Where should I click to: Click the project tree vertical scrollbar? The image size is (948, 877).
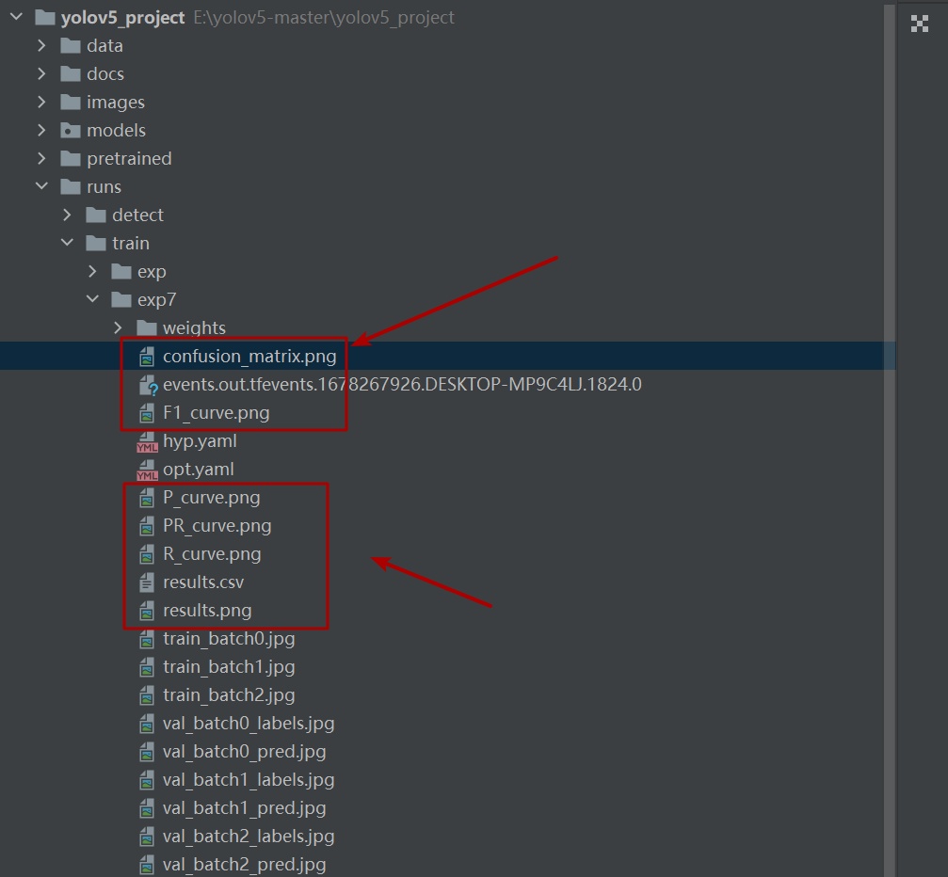point(890,440)
